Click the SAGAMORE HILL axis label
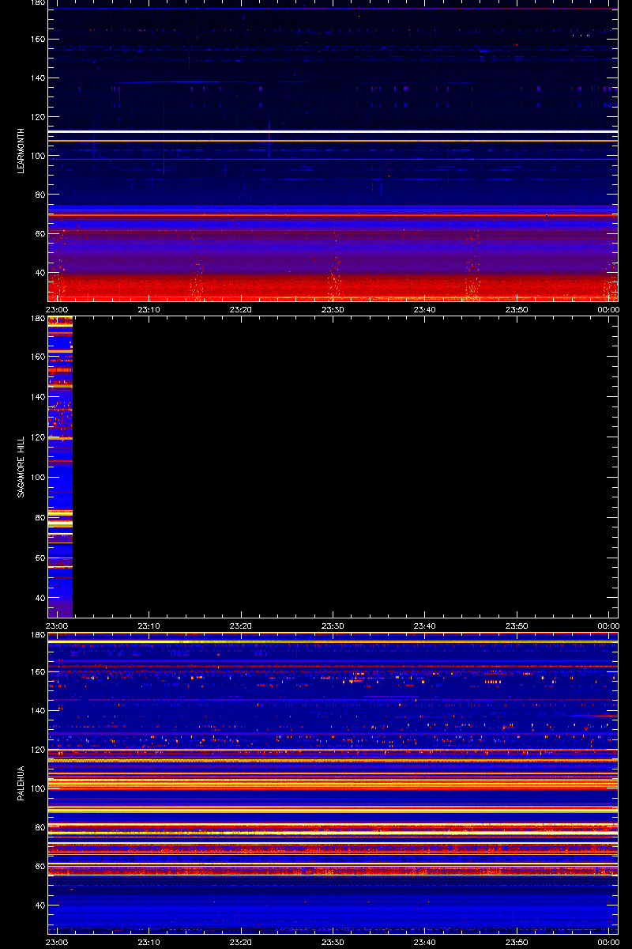632x949 pixels. [22, 467]
